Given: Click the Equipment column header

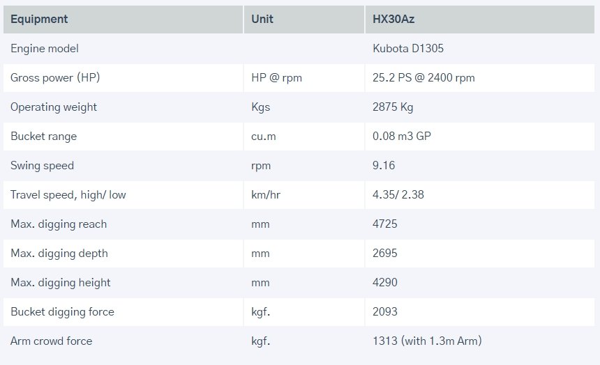Looking at the screenshot, I should (x=39, y=19).
